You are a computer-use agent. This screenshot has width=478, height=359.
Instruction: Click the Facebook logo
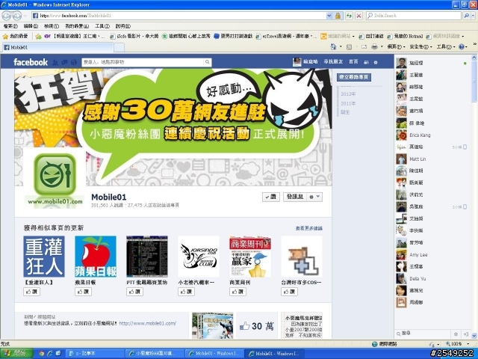pyautogui.click(x=31, y=62)
